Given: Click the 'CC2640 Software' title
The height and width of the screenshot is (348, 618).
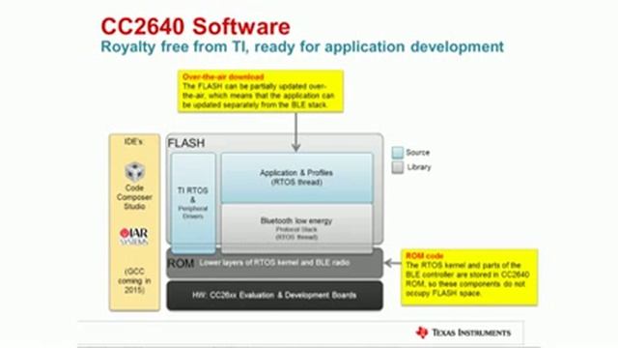Looking at the screenshot, I should 195,26.
